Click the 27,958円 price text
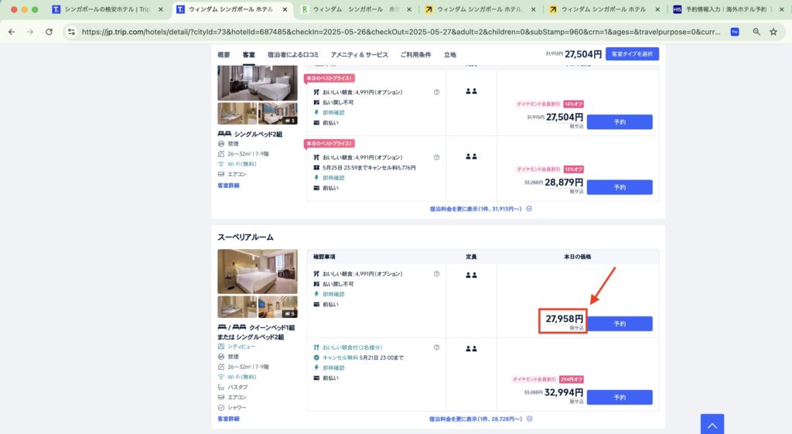Screen dimensions: 792x434 [x=564, y=319]
